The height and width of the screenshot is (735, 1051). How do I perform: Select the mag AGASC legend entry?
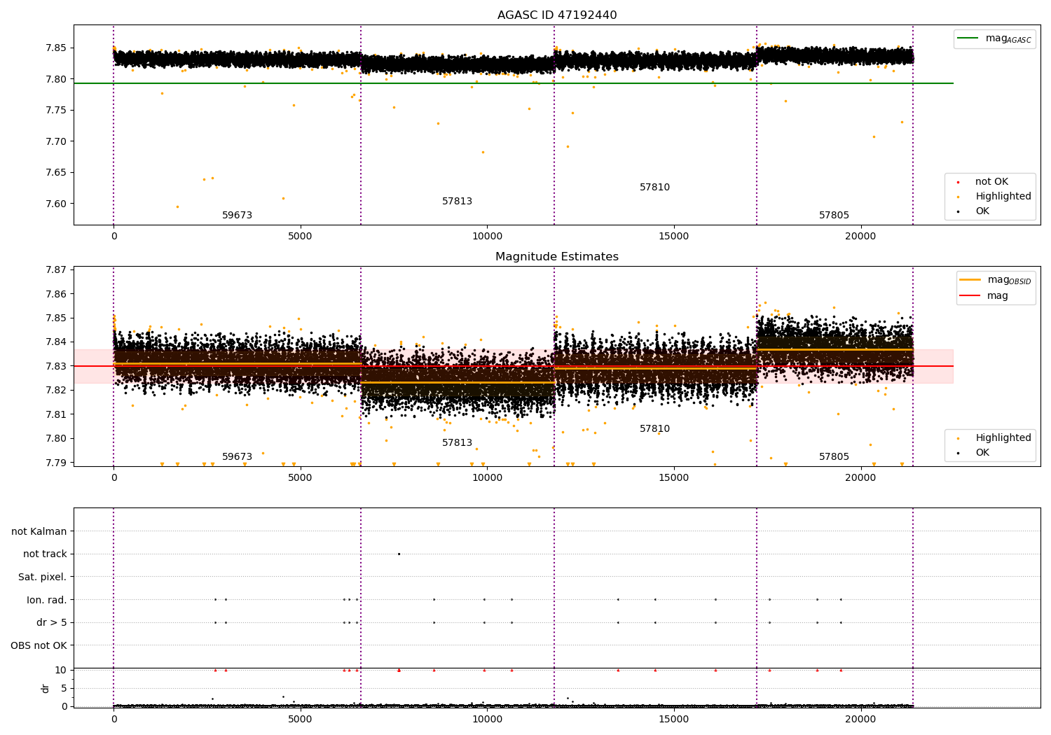coord(994,38)
